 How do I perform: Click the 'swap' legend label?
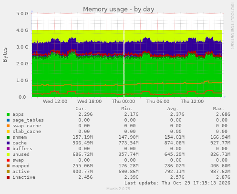tap(18, 160)
